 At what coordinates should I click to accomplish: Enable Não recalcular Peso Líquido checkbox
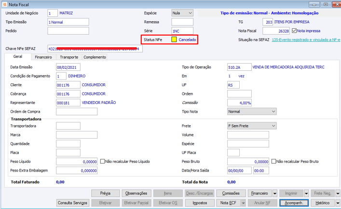[x=102, y=161]
